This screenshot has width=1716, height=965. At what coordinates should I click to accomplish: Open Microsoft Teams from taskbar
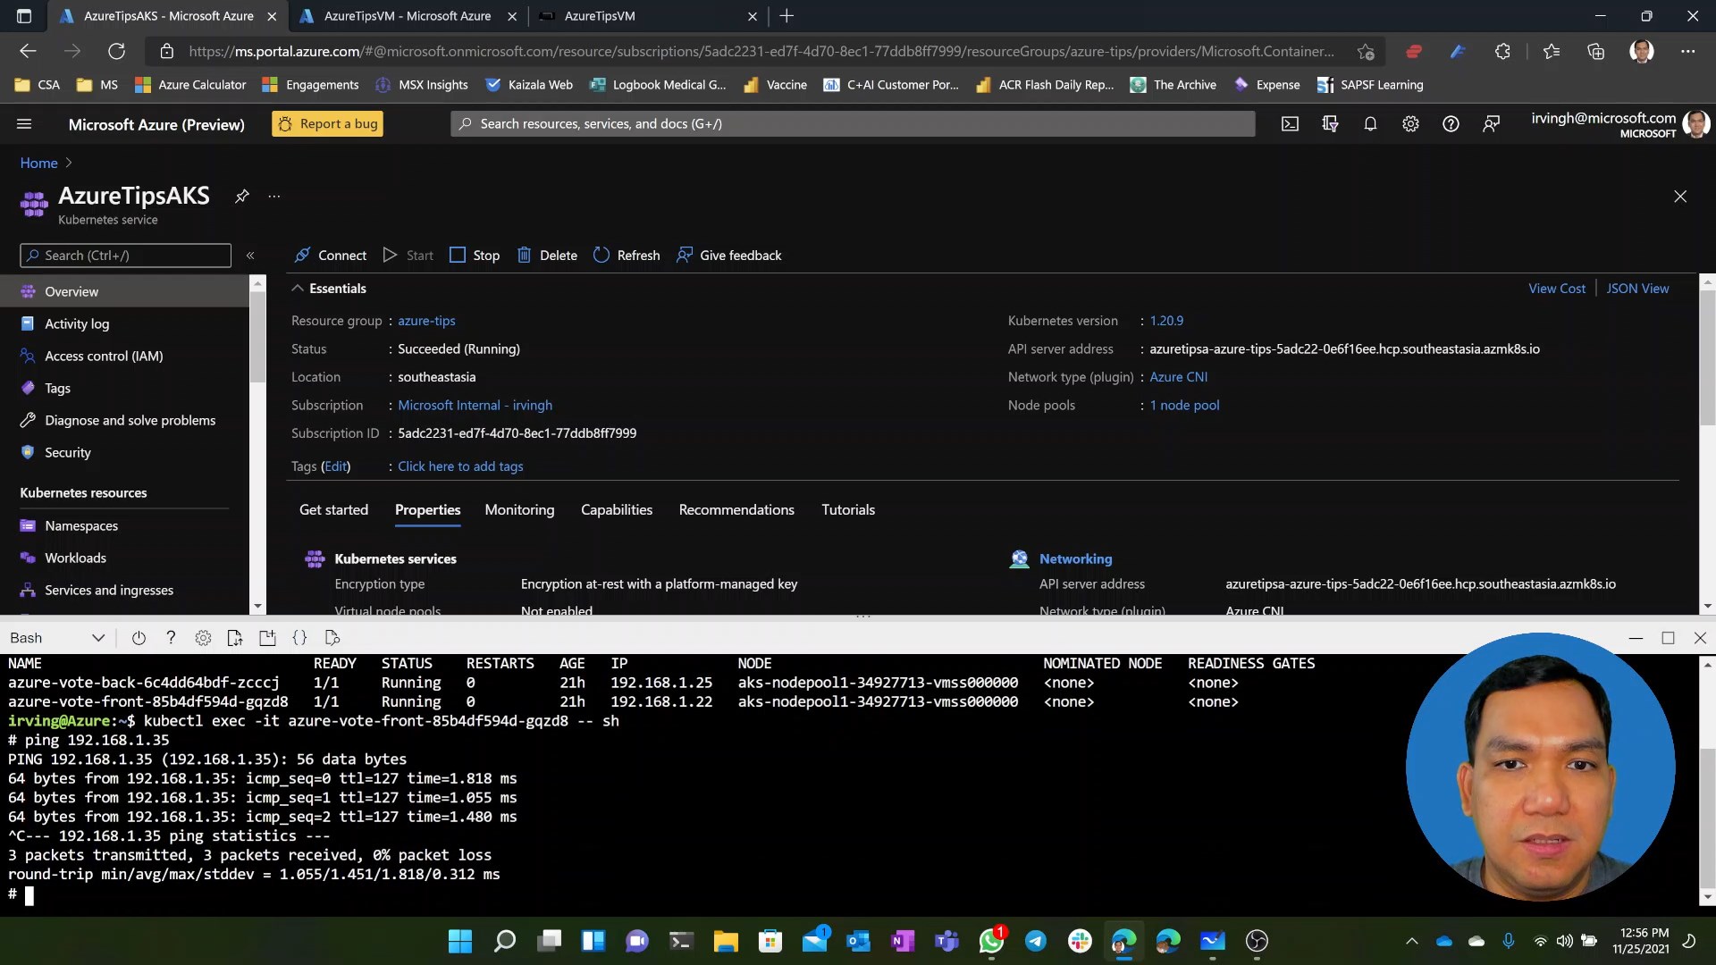coord(946,941)
